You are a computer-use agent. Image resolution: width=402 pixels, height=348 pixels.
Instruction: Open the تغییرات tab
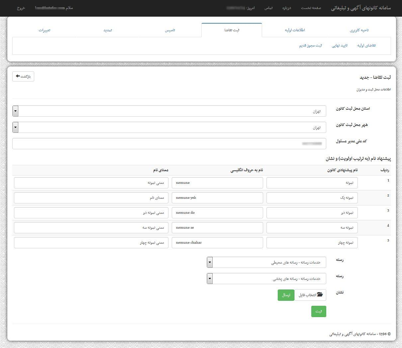pos(45,30)
